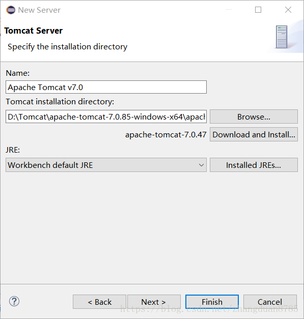This screenshot has width=304, height=319.
Task: Click the apache-tomcat-7.0.47 label
Action: [x=166, y=135]
